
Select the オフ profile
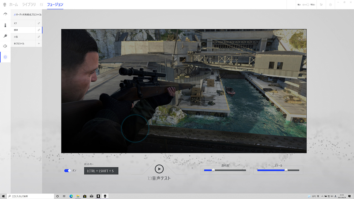click(23, 23)
